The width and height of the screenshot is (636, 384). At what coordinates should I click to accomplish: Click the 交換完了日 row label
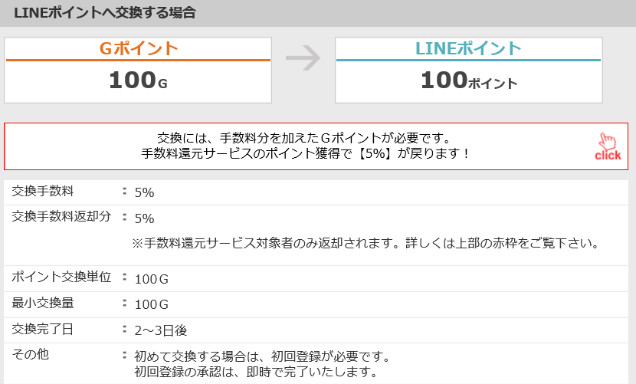(x=43, y=329)
